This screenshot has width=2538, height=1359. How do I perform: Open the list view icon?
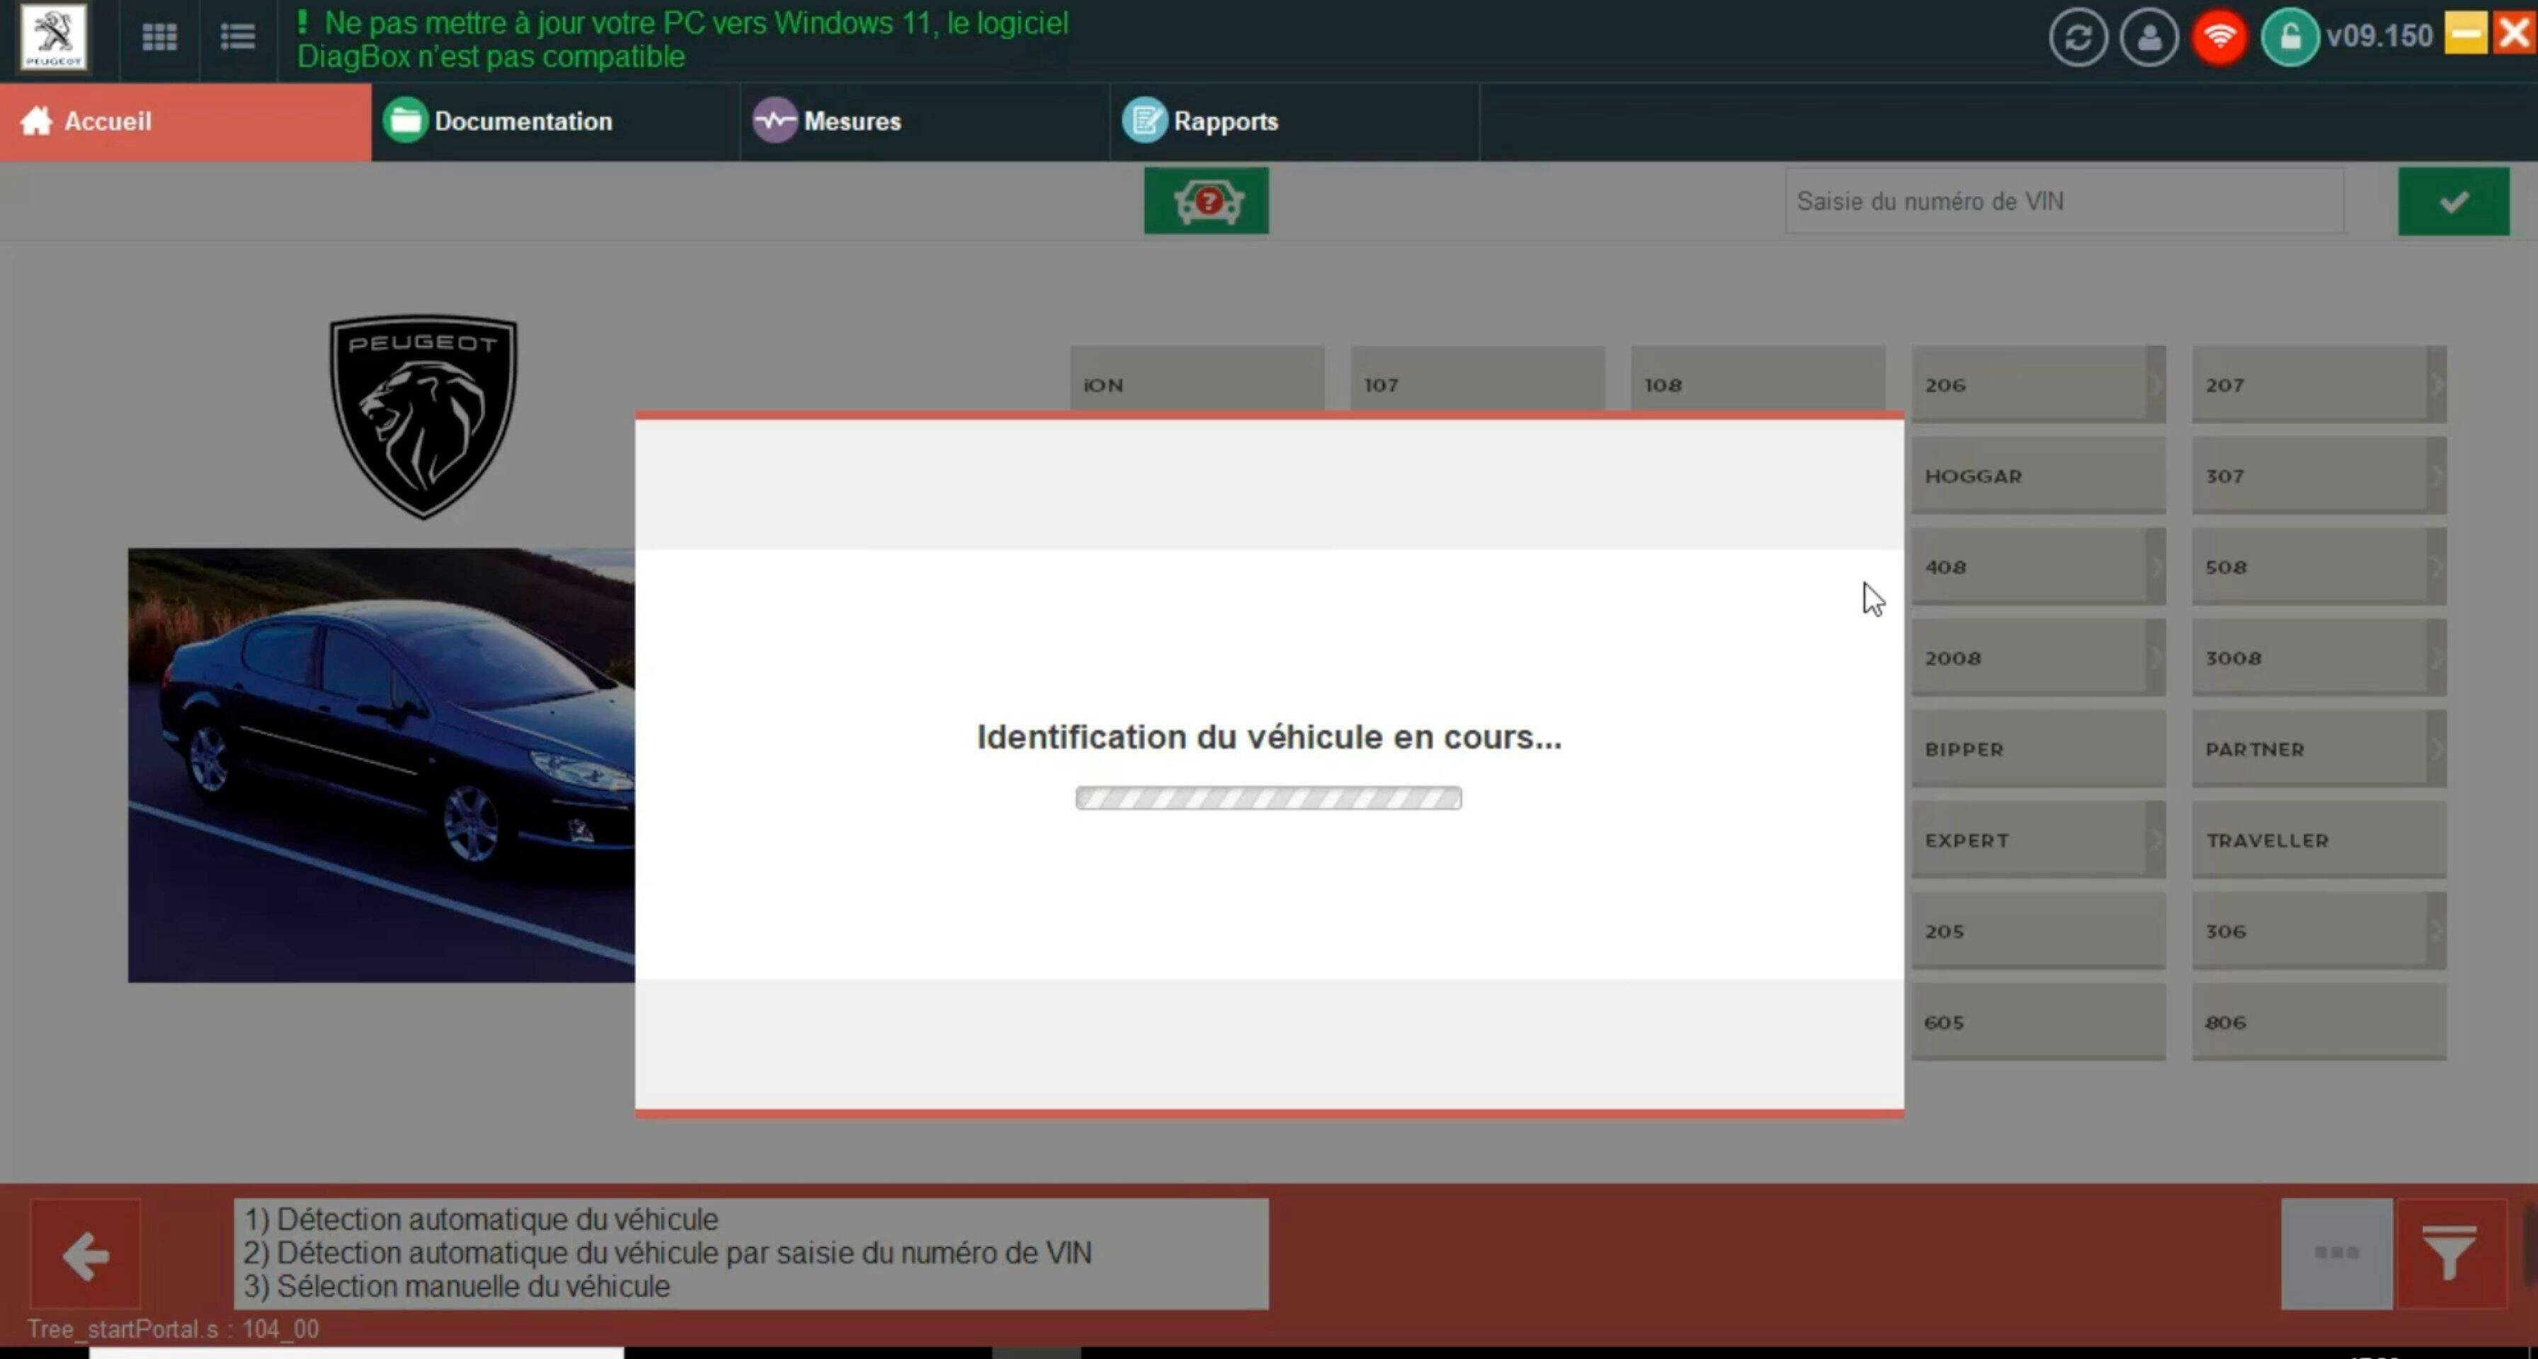pyautogui.click(x=237, y=38)
